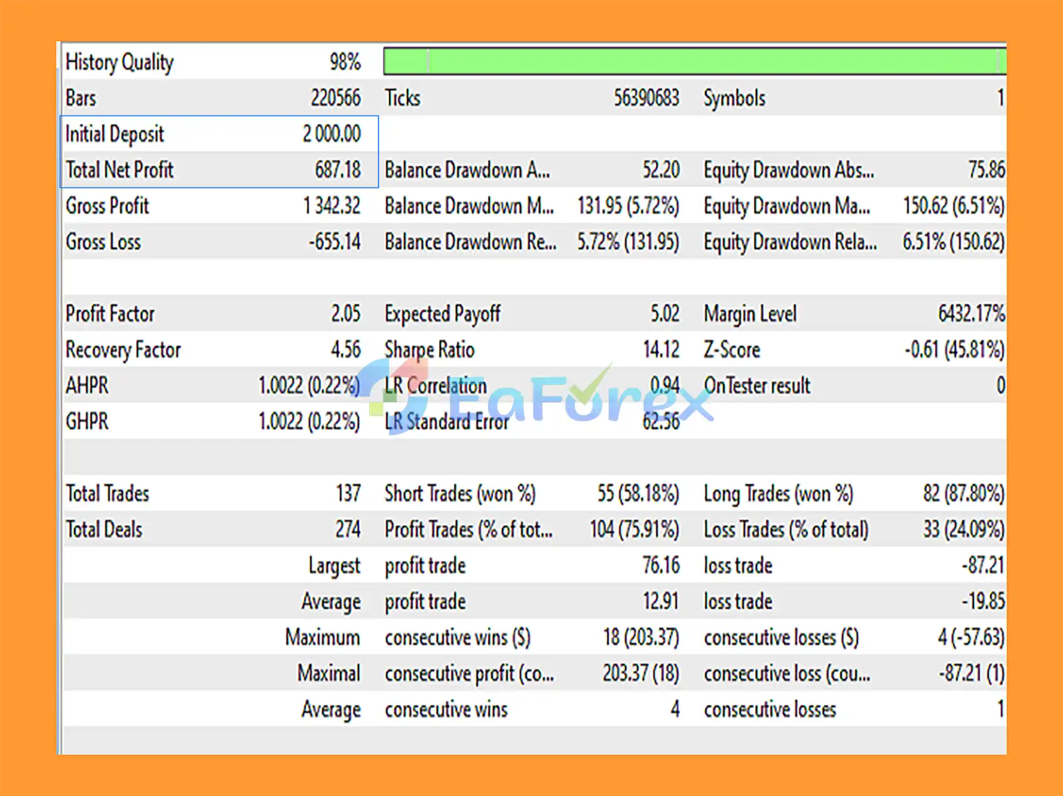Select the Margin Level value 6432.17%
1063x796 pixels.
972,314
